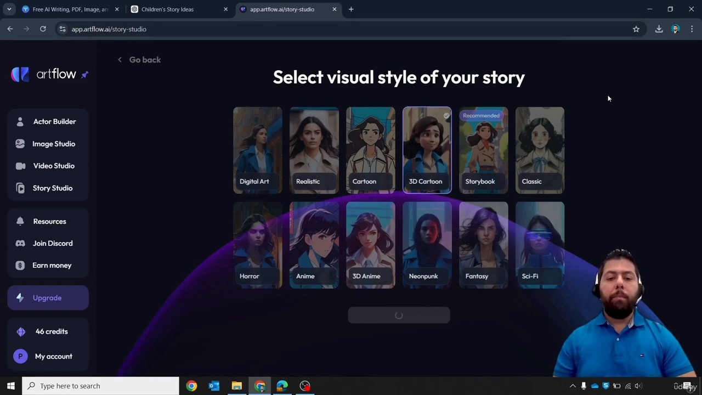Open the Chrome three-dot menu
The image size is (702, 395).
(x=692, y=29)
